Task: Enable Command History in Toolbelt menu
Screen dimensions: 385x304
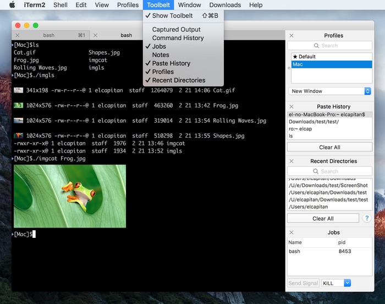Action: tap(183, 38)
